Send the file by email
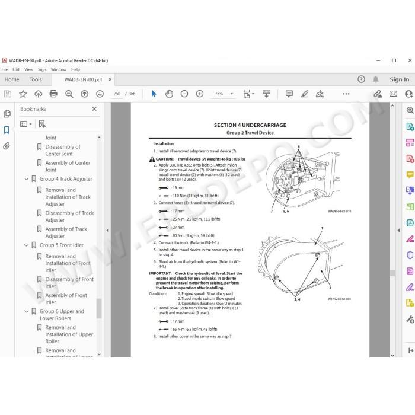Screen dimensions: 415x415 393,94
